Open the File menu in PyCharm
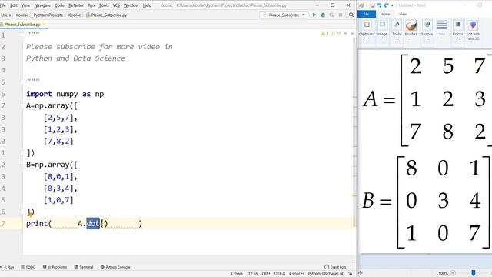 click(3, 5)
